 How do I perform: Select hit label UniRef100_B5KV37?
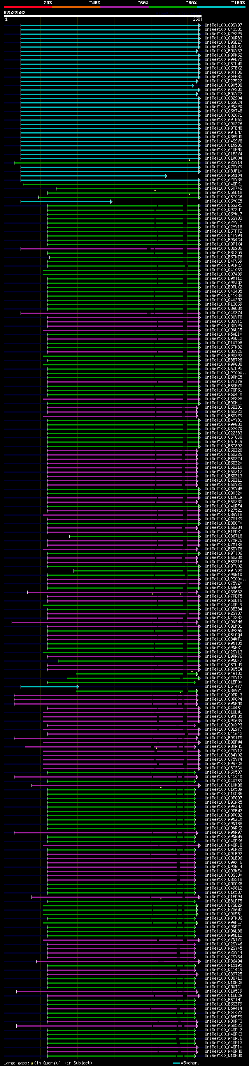click(x=223, y=51)
